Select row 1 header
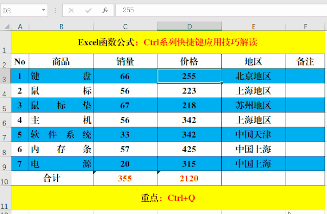 click(6, 42)
